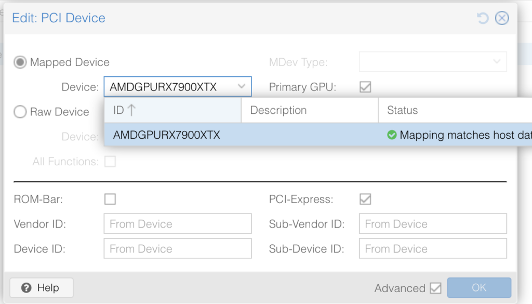Focus the Sub-Device ID text field
The height and width of the screenshot is (304, 532).
(x=433, y=249)
